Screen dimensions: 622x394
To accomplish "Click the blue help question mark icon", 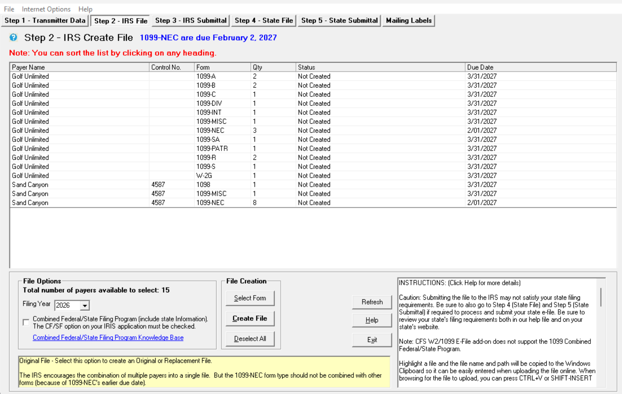I will click(14, 37).
